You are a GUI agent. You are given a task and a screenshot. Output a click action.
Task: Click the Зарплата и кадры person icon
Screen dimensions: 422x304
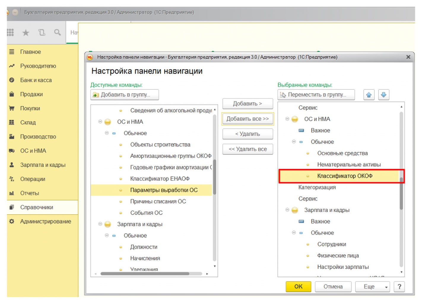pyautogui.click(x=12, y=165)
